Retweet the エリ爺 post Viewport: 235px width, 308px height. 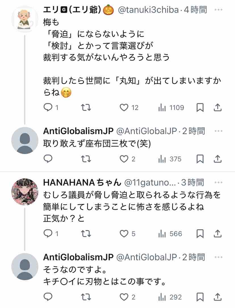pos(86,108)
